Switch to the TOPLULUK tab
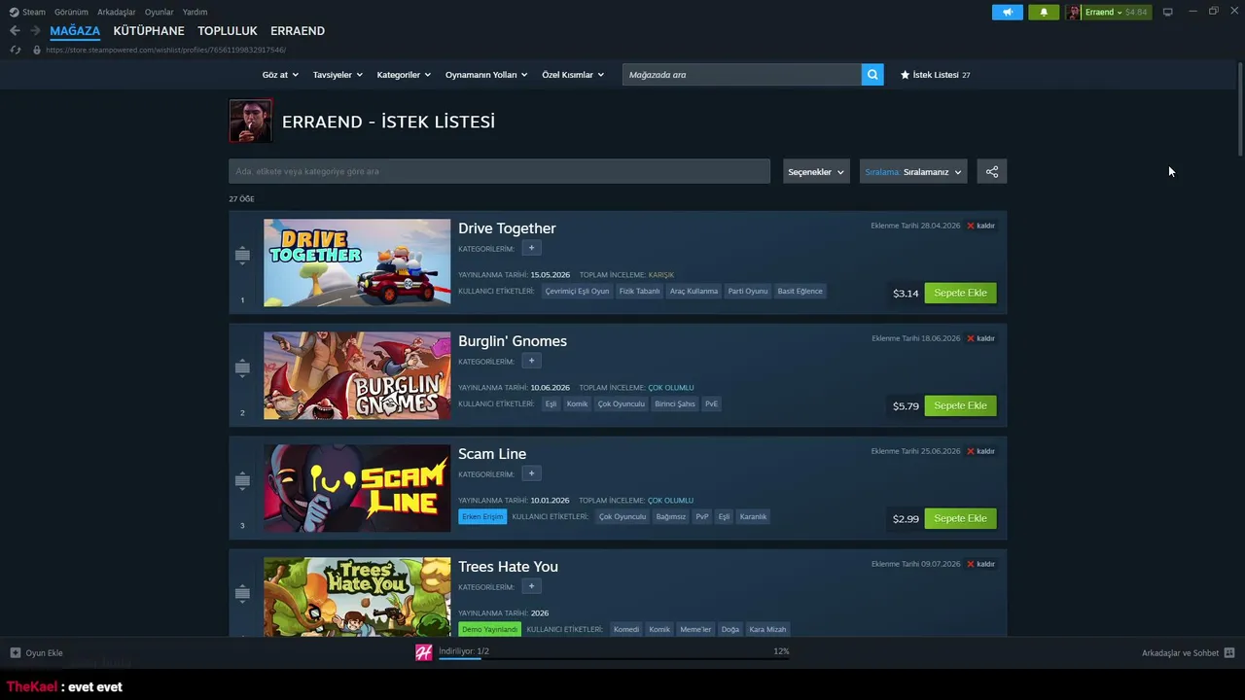 point(228,31)
